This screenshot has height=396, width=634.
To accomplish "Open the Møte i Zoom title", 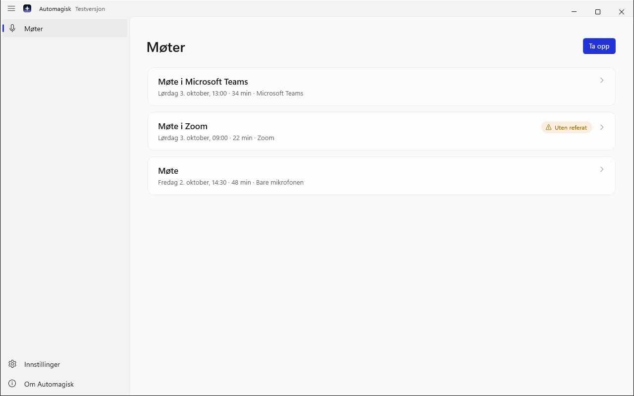I will coord(183,126).
